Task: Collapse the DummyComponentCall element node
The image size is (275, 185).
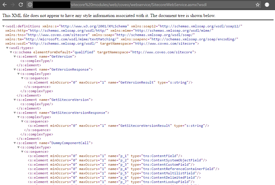Action: pyautogui.click(x=14, y=143)
